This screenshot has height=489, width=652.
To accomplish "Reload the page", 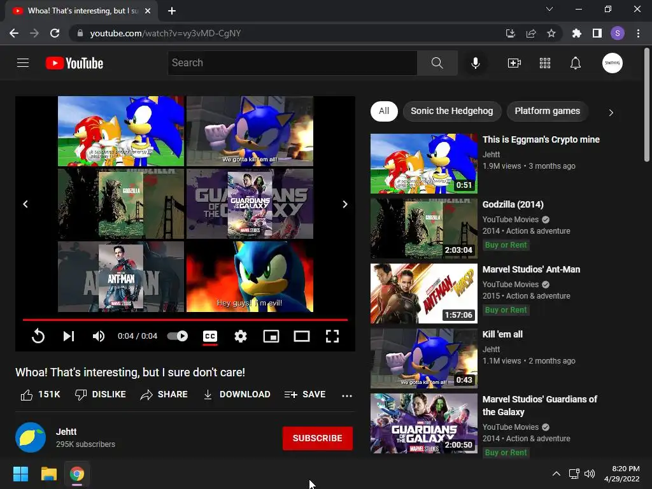I will click(55, 33).
